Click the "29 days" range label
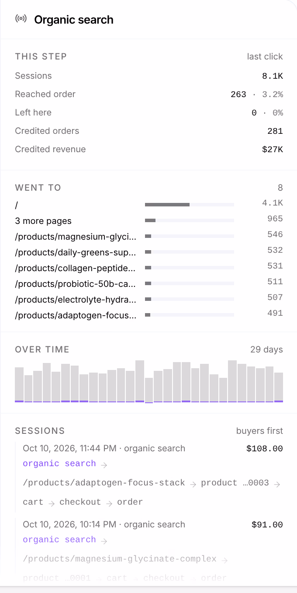This screenshot has height=593, width=297. pyautogui.click(x=266, y=349)
